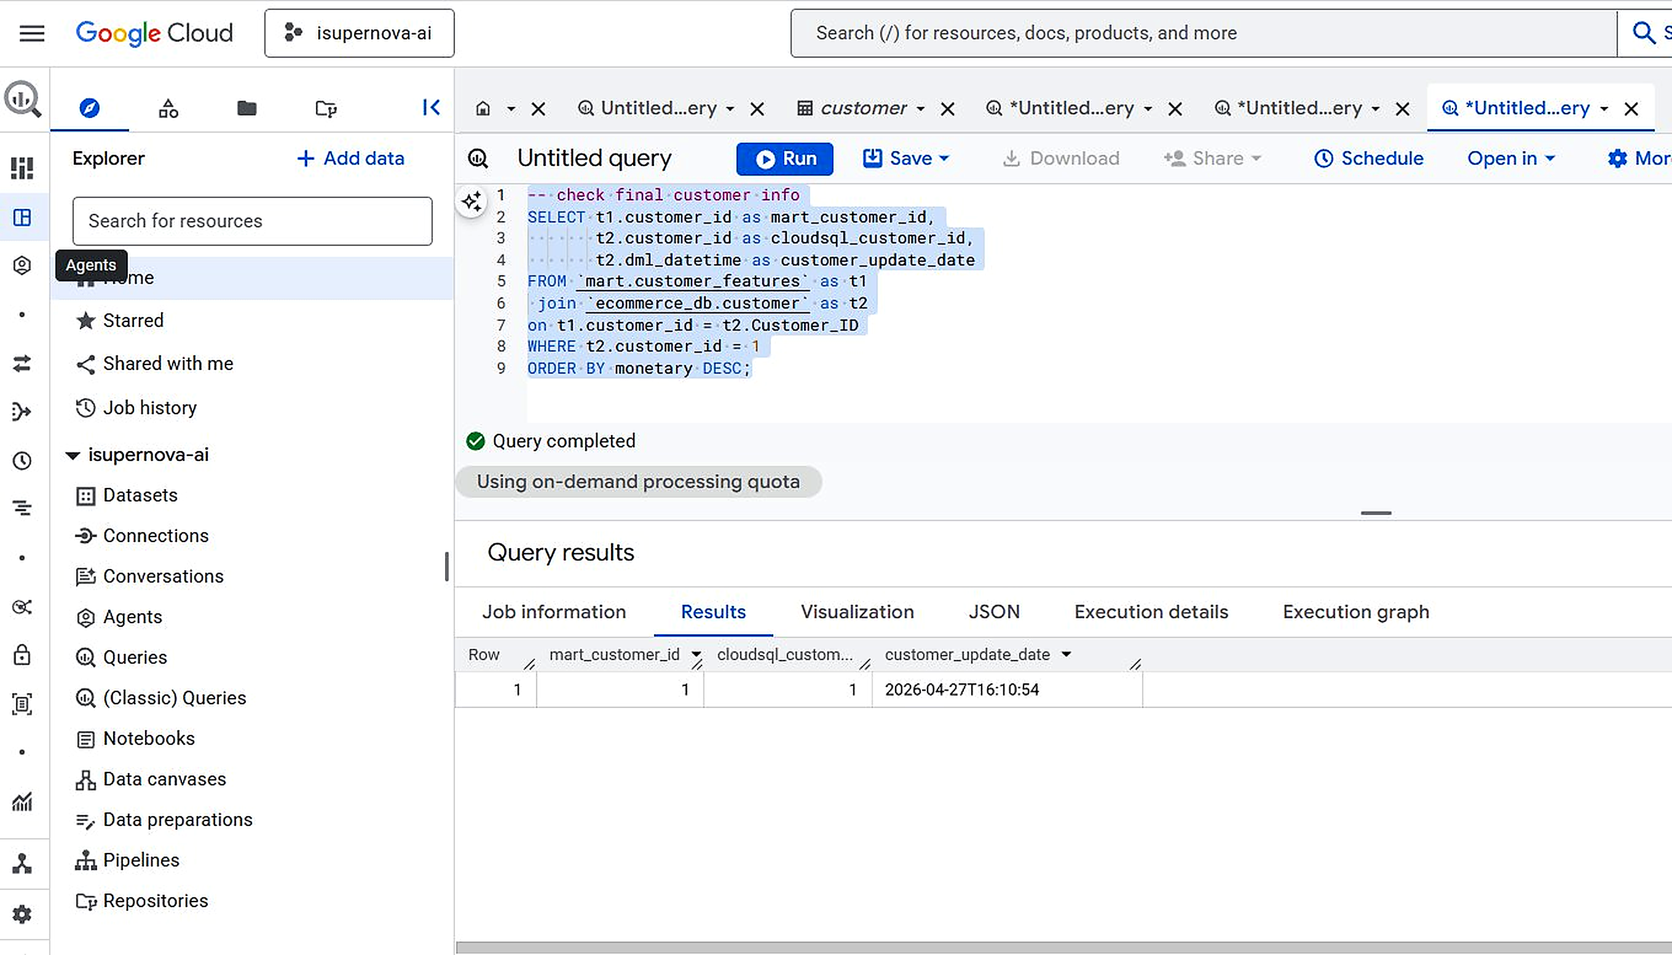This screenshot has width=1672, height=955.
Task: Open the Job information tab
Action: [x=554, y=612]
